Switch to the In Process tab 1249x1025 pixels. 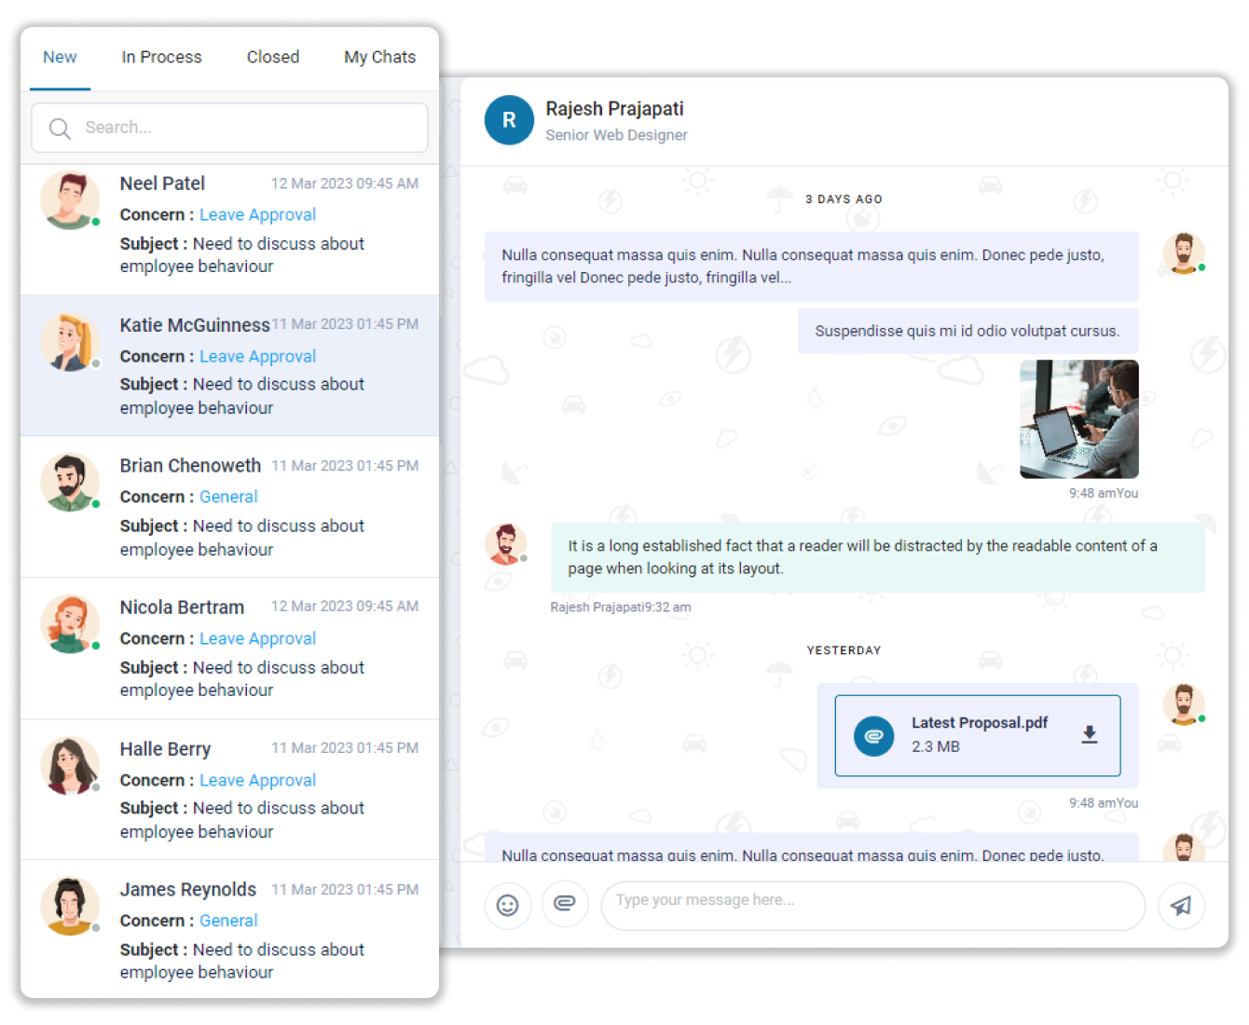(x=161, y=57)
